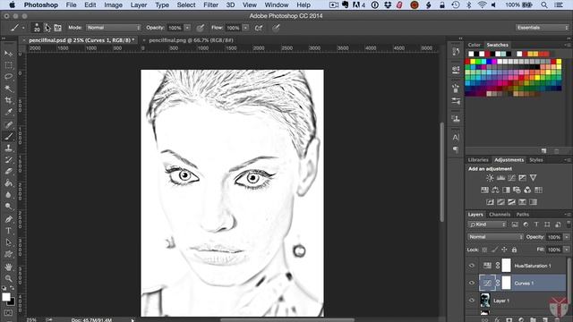This screenshot has width=573, height=322.
Task: Select the Dodge tool
Action: pyautogui.click(x=8, y=207)
